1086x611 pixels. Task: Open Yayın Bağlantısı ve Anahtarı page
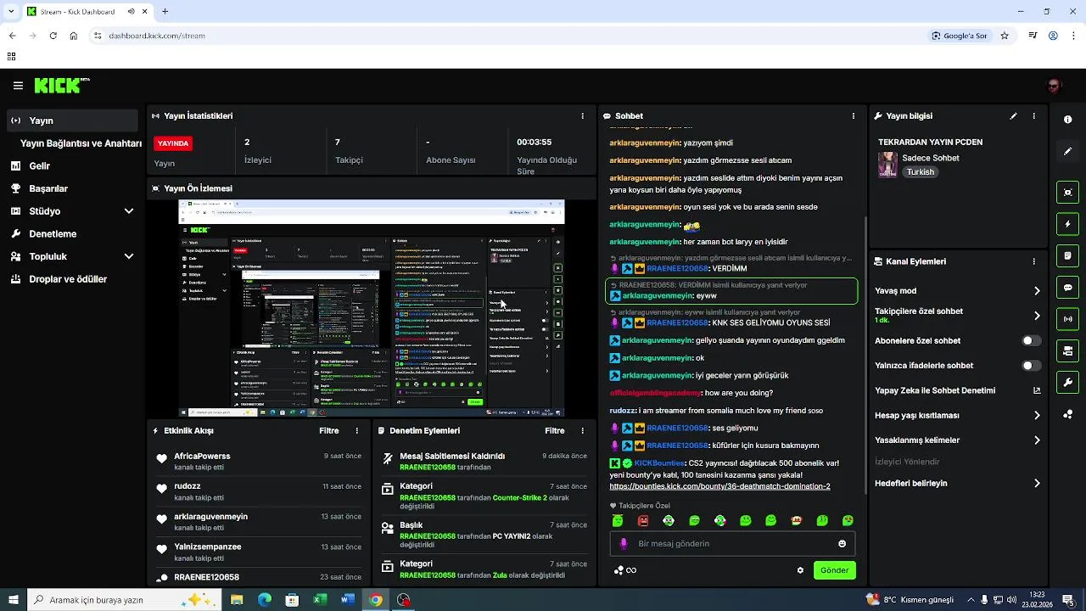(x=81, y=143)
